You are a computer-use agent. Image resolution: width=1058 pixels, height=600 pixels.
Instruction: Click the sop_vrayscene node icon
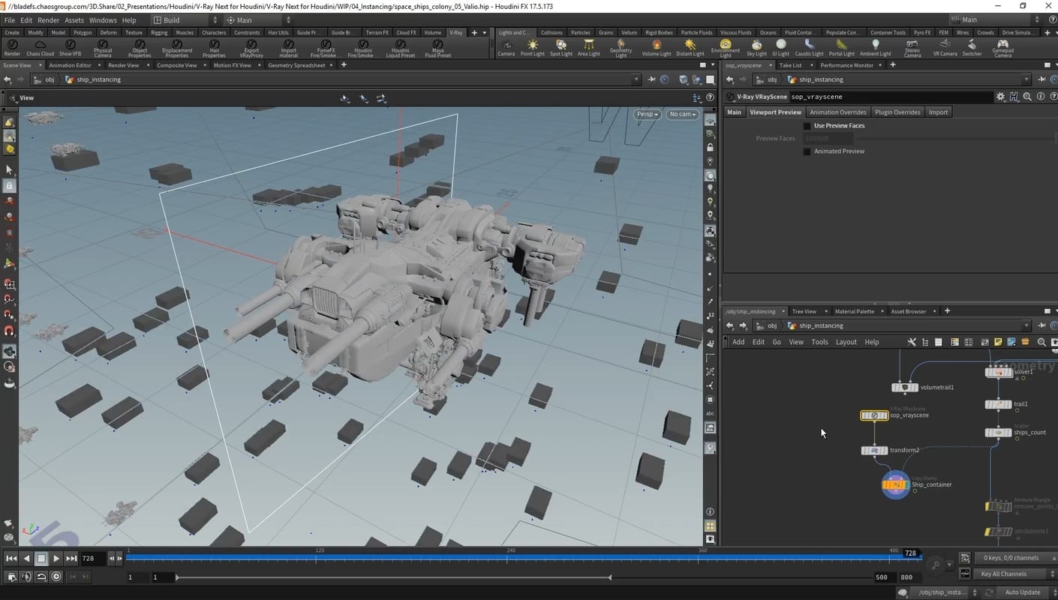pos(873,415)
